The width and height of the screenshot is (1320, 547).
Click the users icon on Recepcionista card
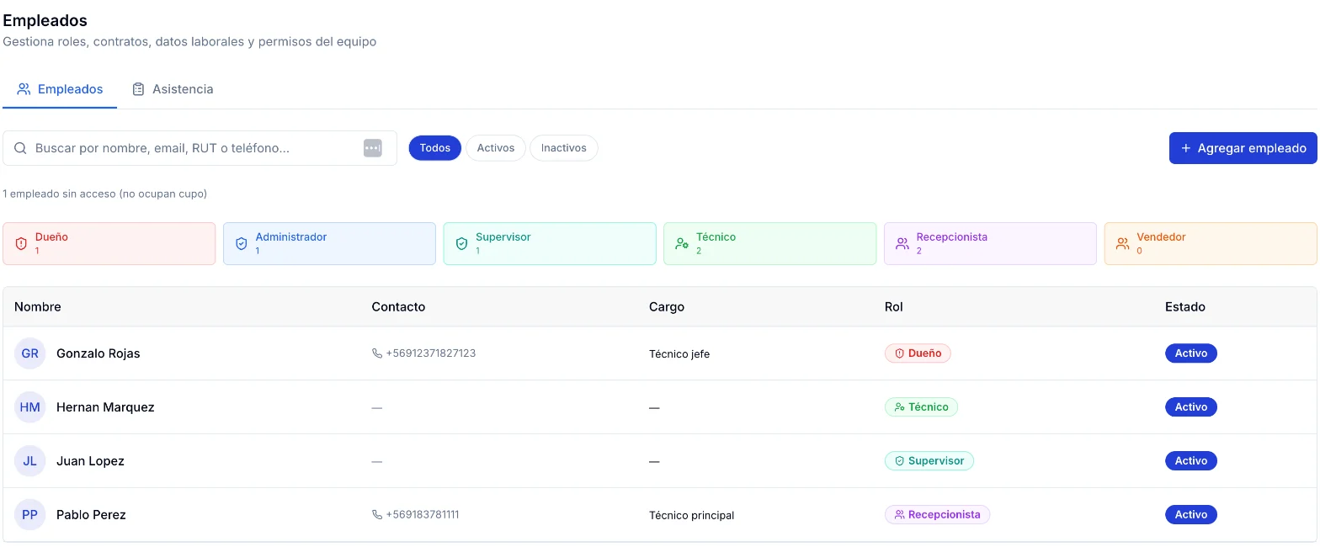click(x=902, y=244)
